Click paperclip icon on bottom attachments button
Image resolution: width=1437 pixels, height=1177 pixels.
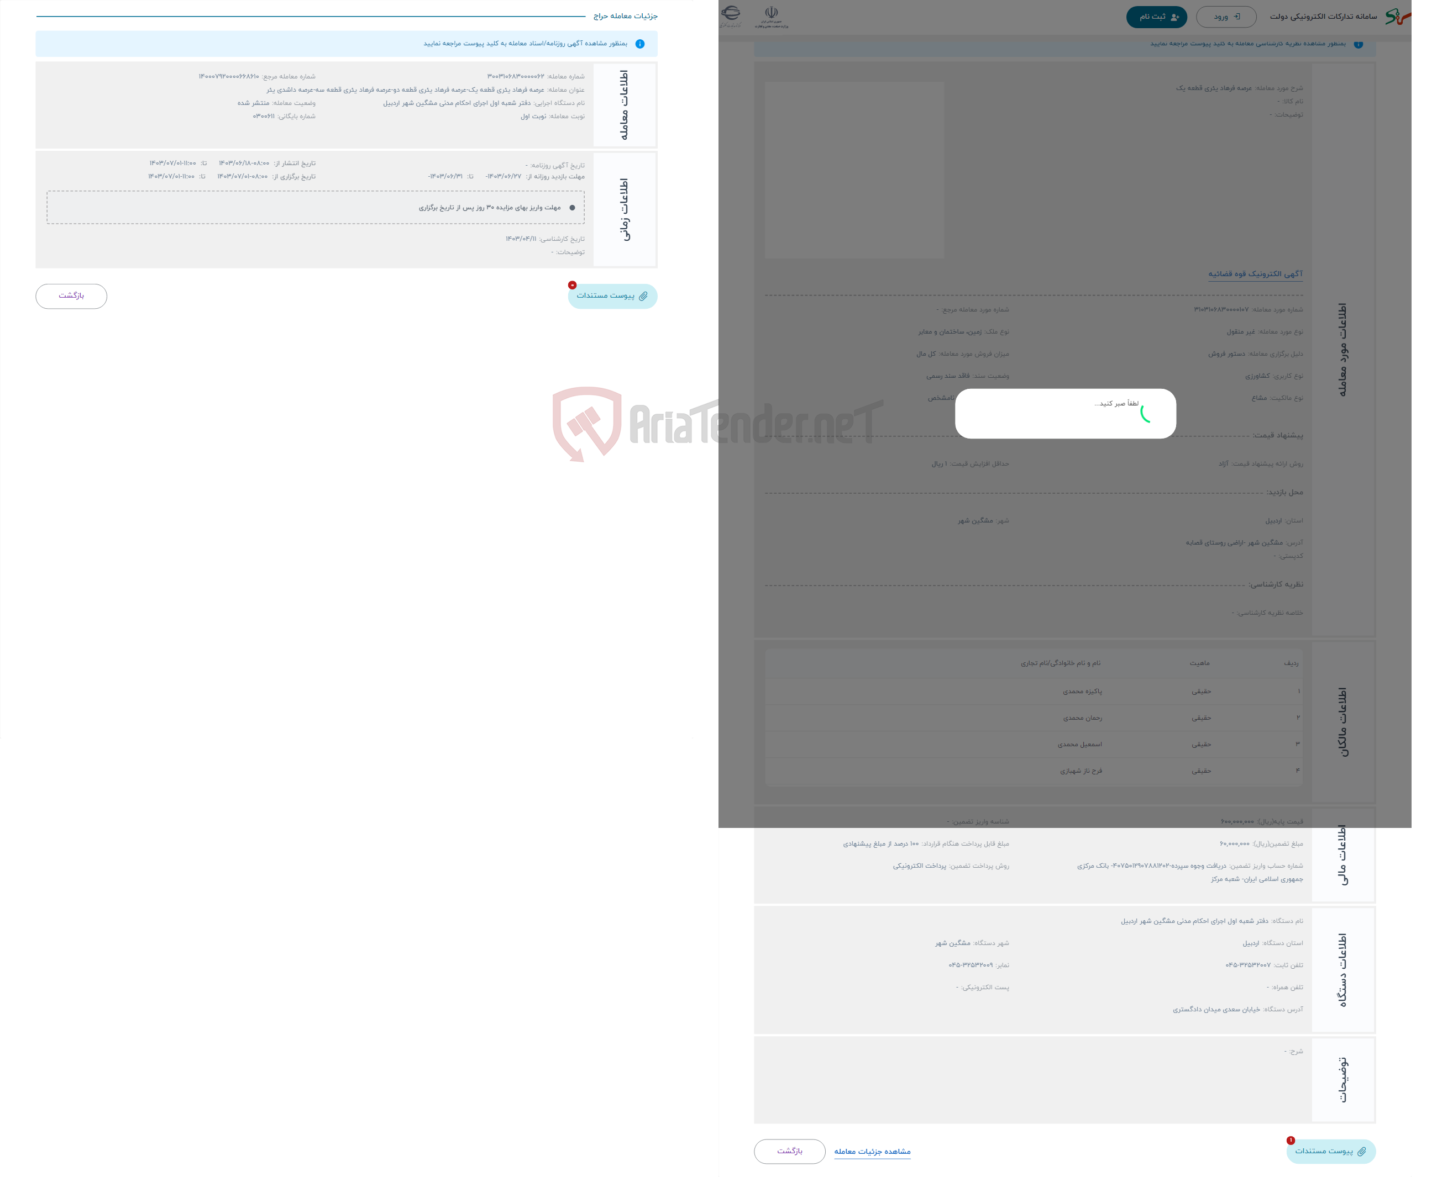1362,1151
